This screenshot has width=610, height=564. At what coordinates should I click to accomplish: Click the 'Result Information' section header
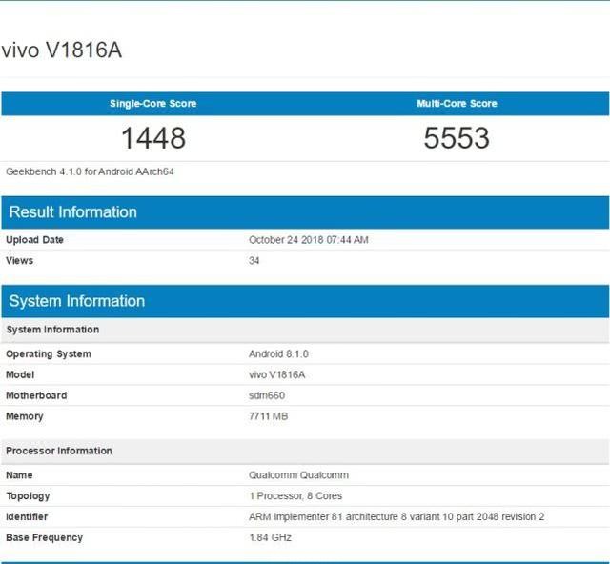(x=305, y=212)
